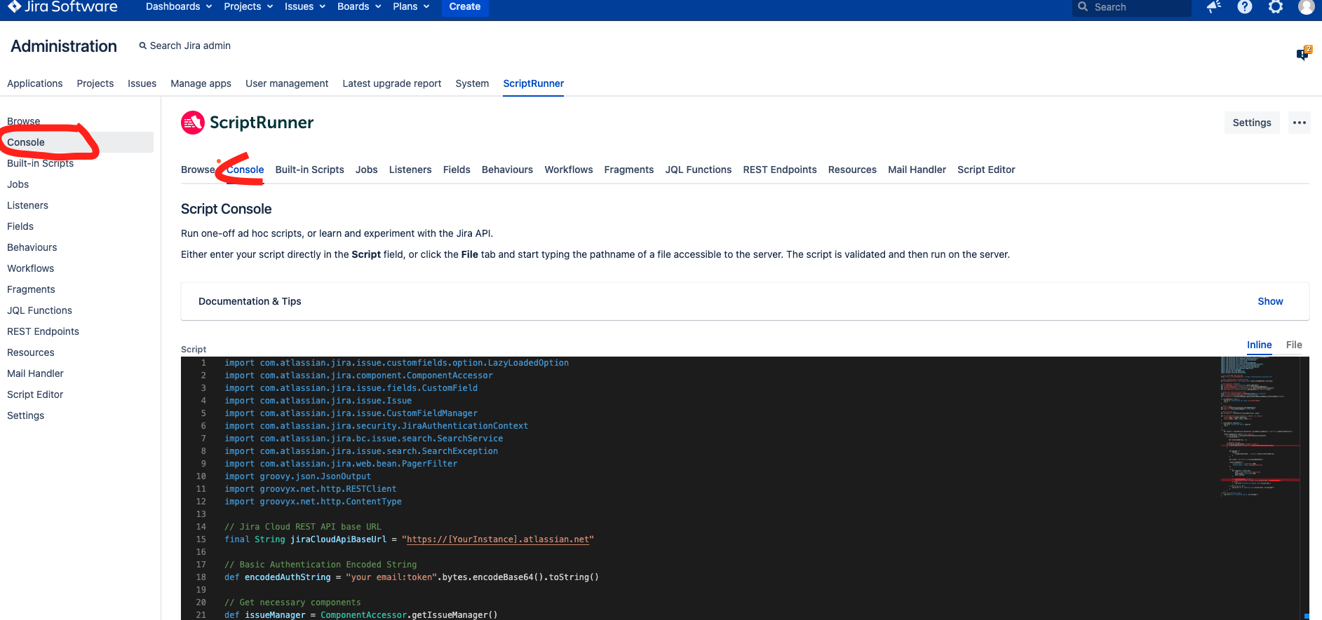
Task: Open Jobs in the left sidebar
Action: point(18,184)
